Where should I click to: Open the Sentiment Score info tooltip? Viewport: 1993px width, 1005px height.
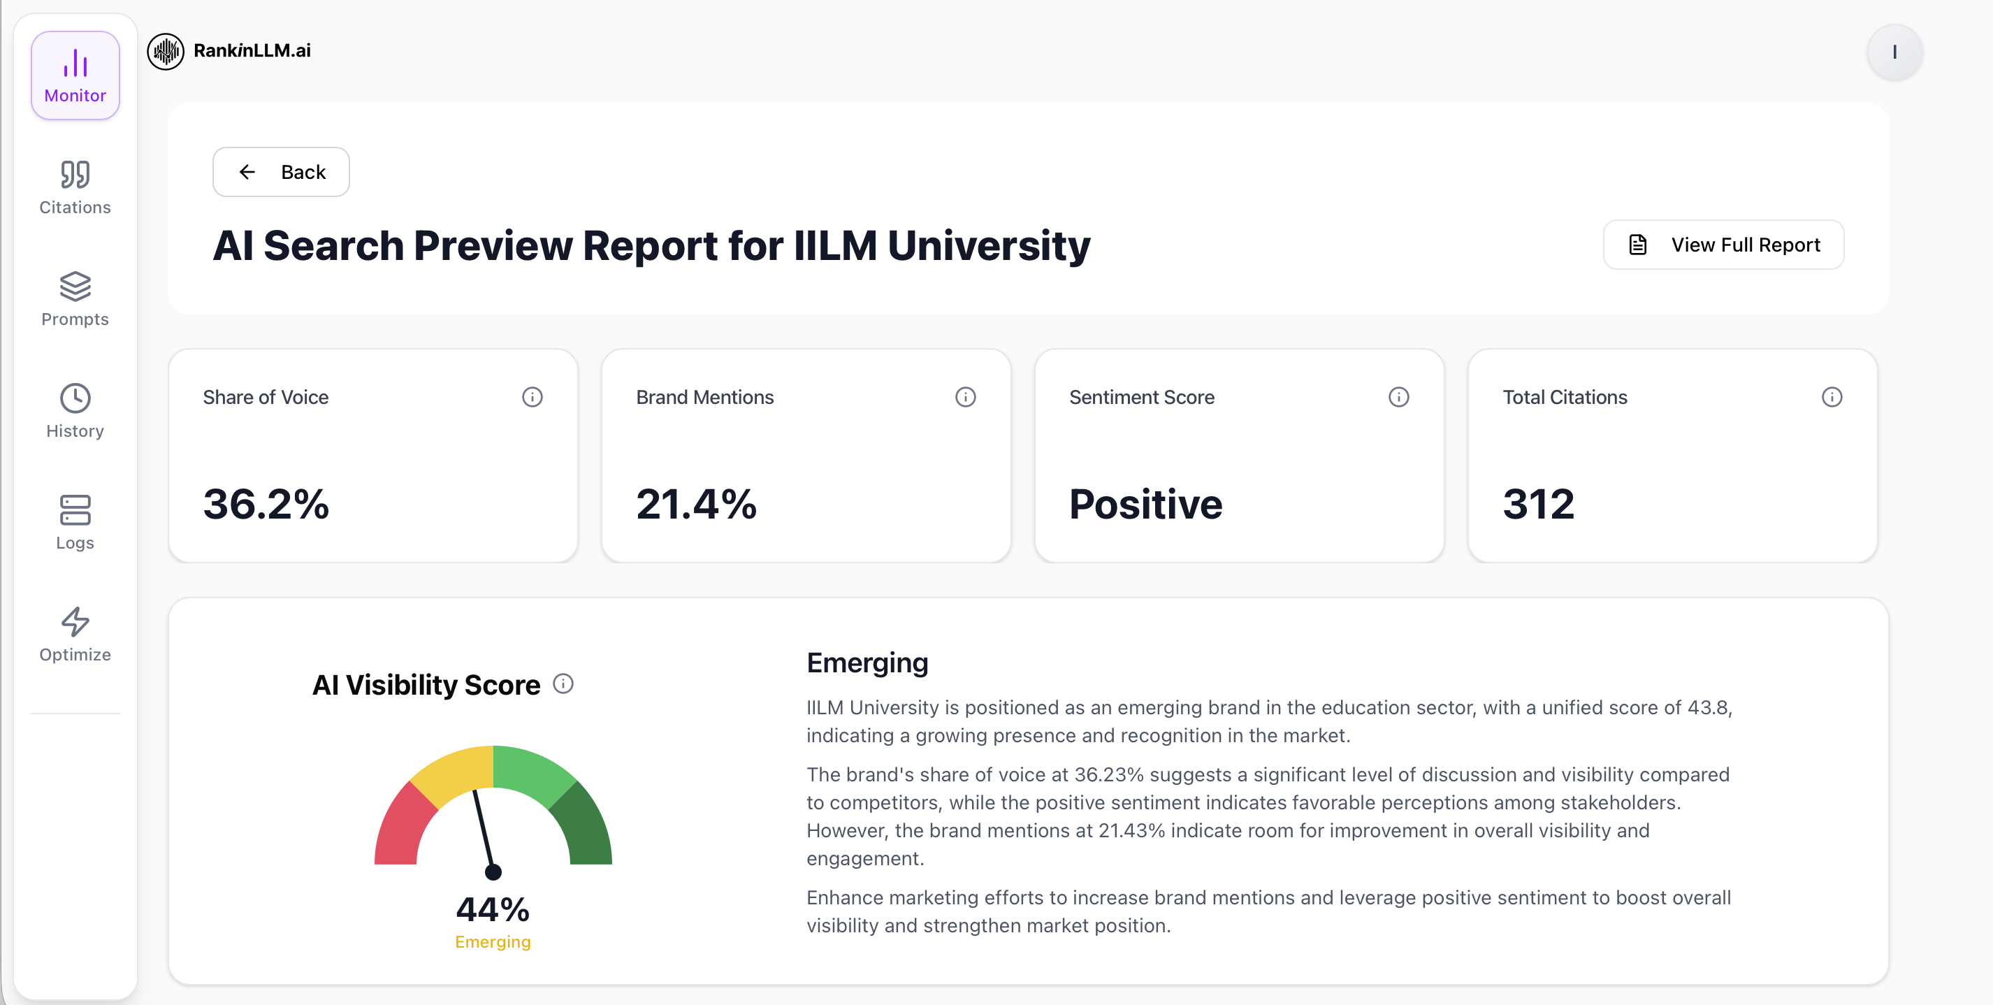click(x=1398, y=397)
